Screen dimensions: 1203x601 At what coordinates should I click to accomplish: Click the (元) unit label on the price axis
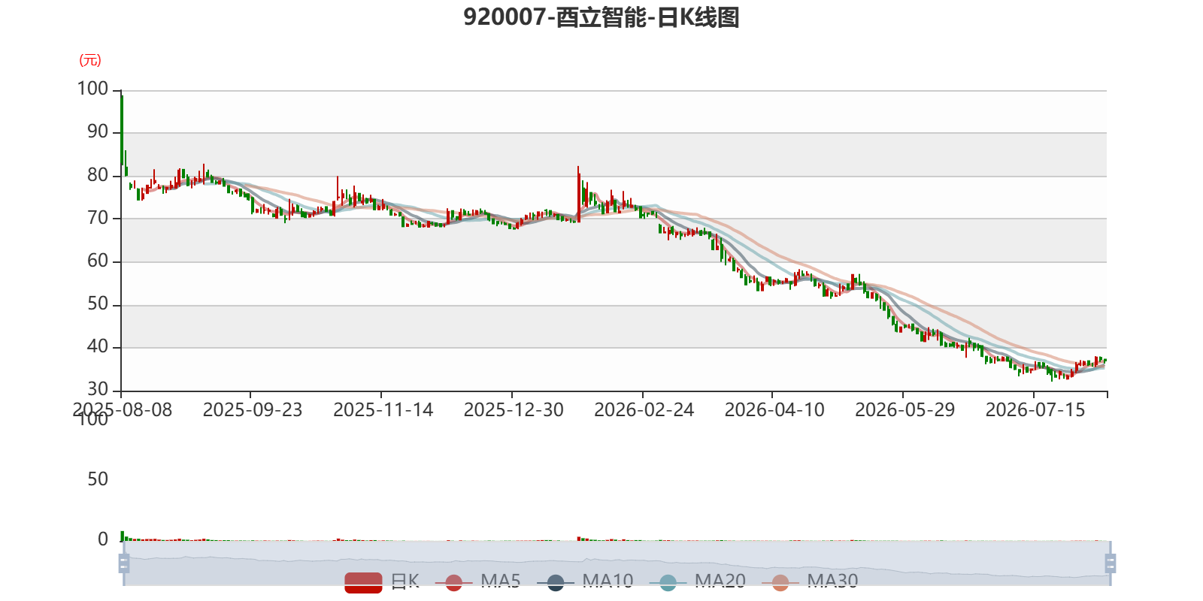[x=90, y=60]
